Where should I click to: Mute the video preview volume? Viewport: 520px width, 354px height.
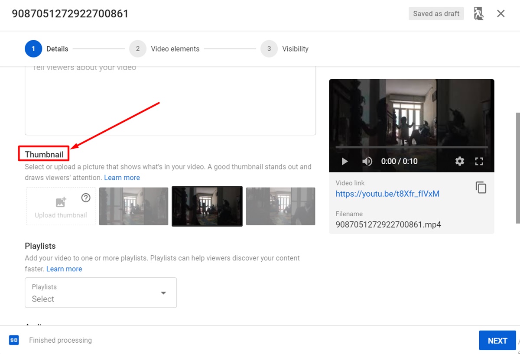click(x=367, y=162)
